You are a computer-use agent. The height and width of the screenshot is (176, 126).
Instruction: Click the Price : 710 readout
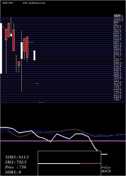tap(16, 167)
